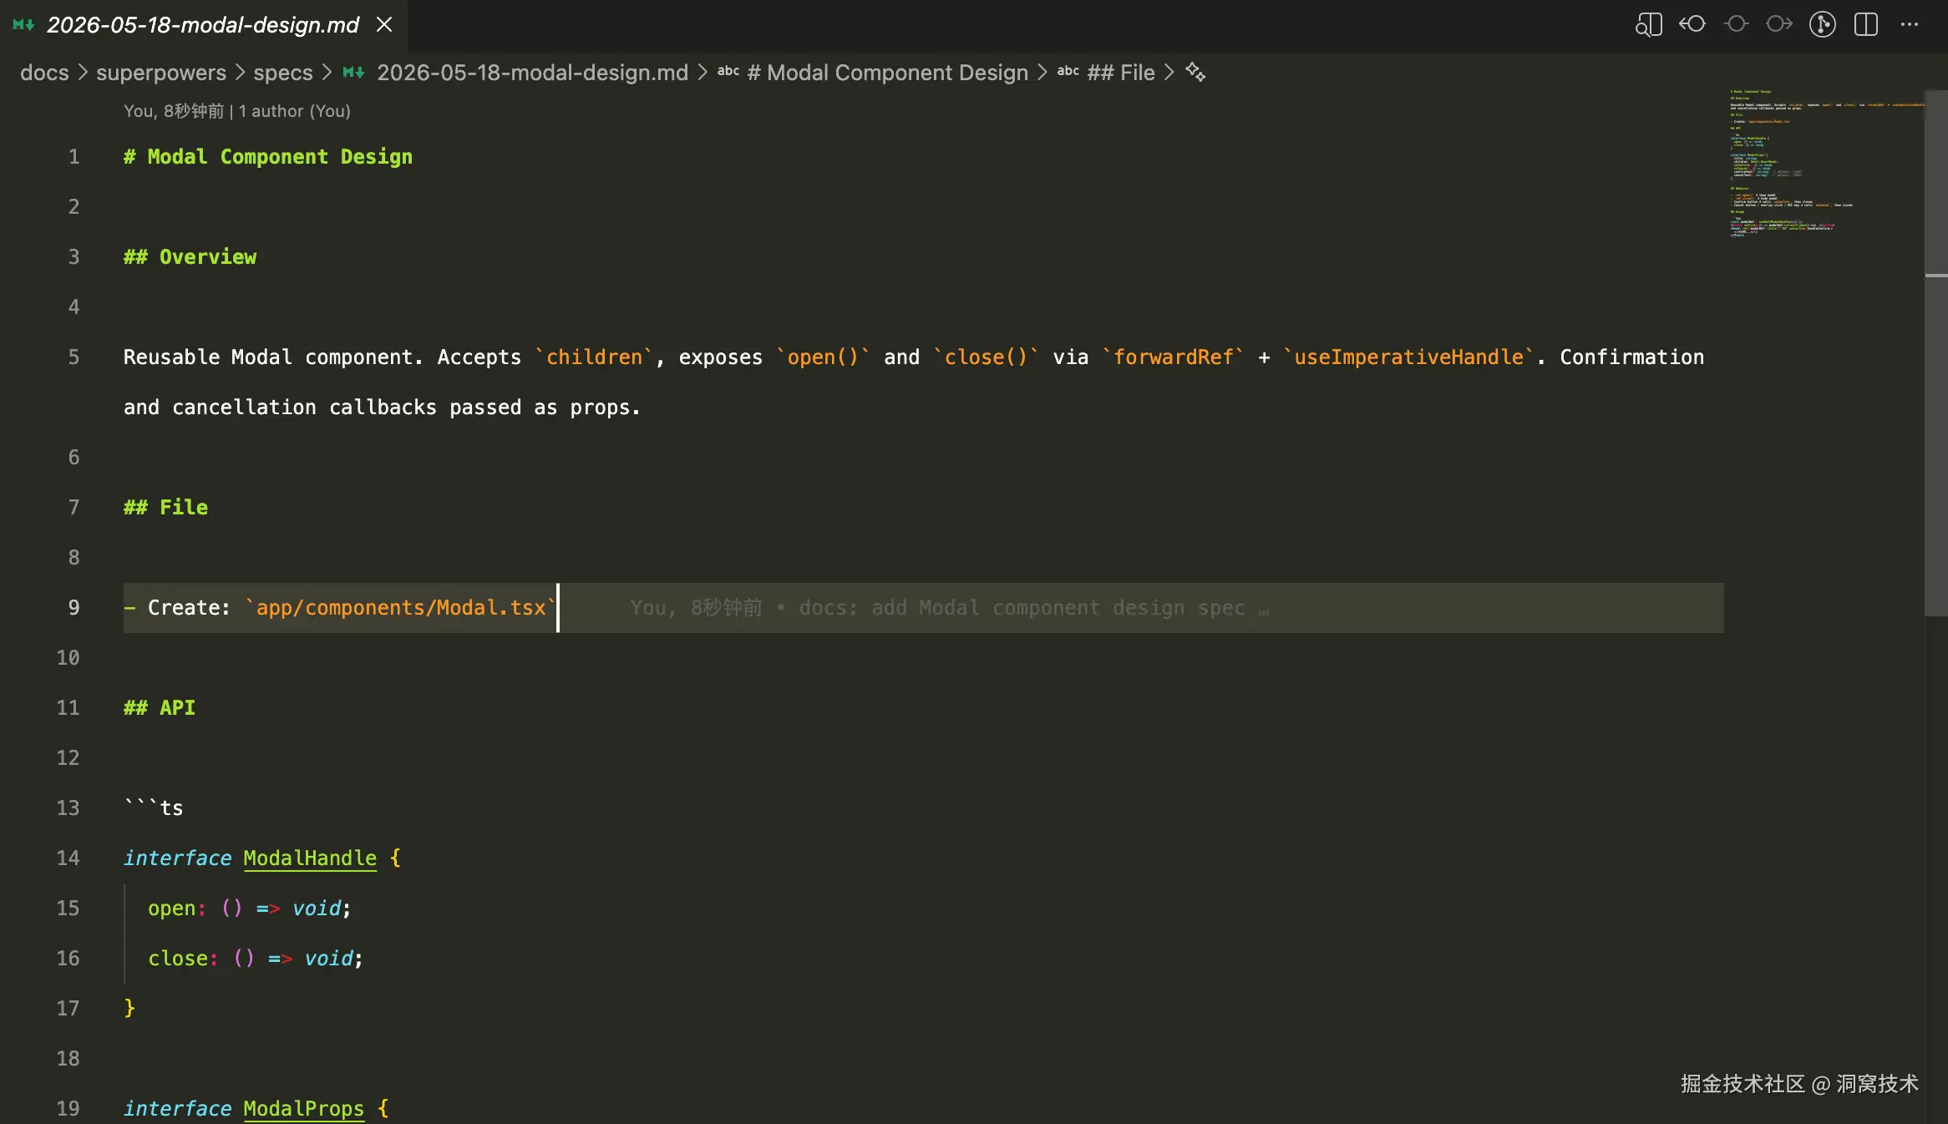This screenshot has height=1124, width=1948.
Task: Open the More Actions ellipsis menu
Action: click(1910, 24)
